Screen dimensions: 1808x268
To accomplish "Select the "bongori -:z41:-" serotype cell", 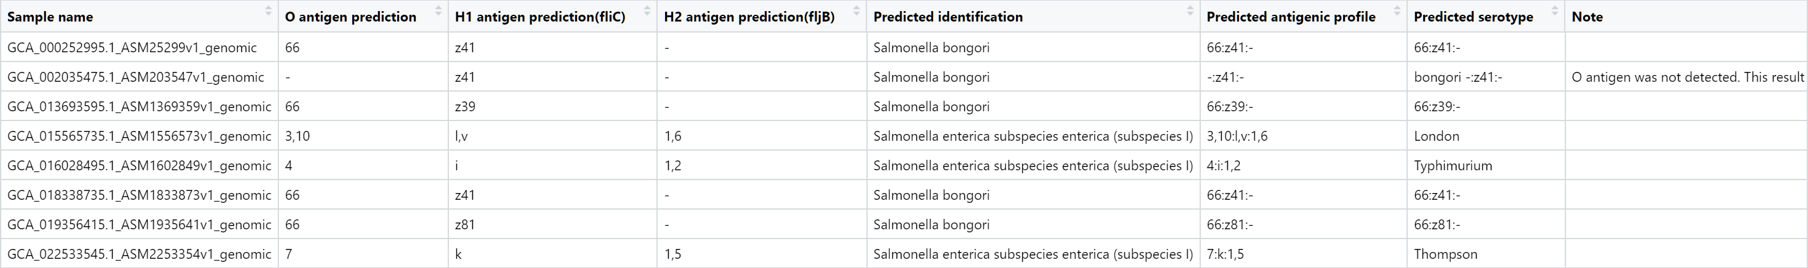I will click(x=1458, y=77).
